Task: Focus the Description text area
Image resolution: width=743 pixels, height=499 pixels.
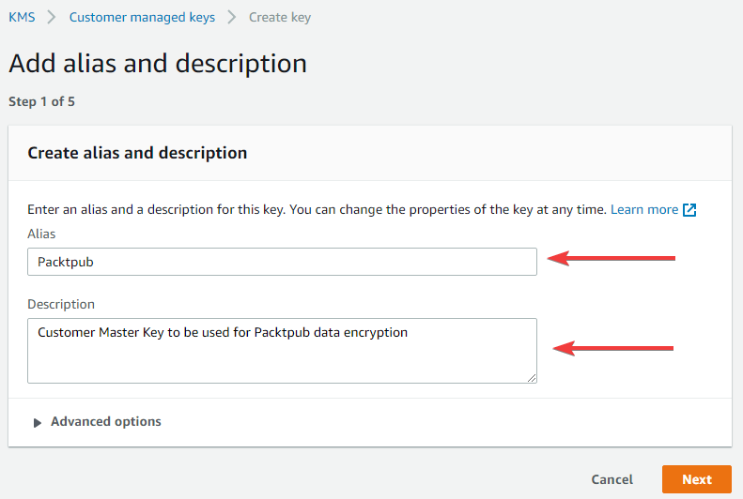Action: pos(282,351)
